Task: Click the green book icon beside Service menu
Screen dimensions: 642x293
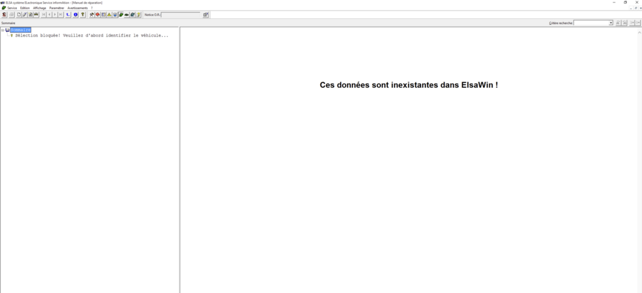Action: click(4, 8)
